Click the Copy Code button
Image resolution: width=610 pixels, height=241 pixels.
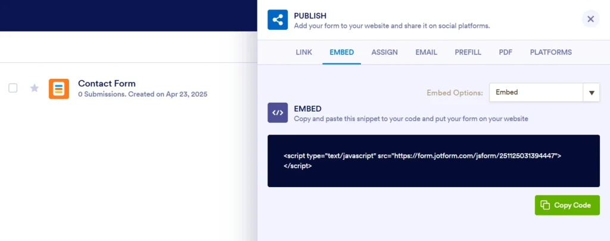[x=567, y=205]
